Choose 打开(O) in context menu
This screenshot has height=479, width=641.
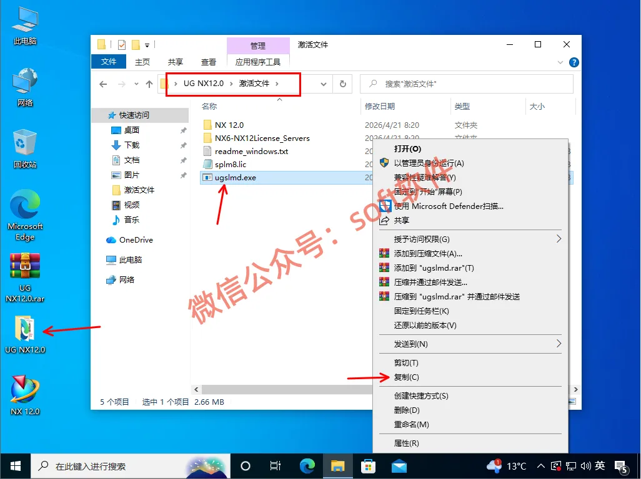tap(470, 148)
